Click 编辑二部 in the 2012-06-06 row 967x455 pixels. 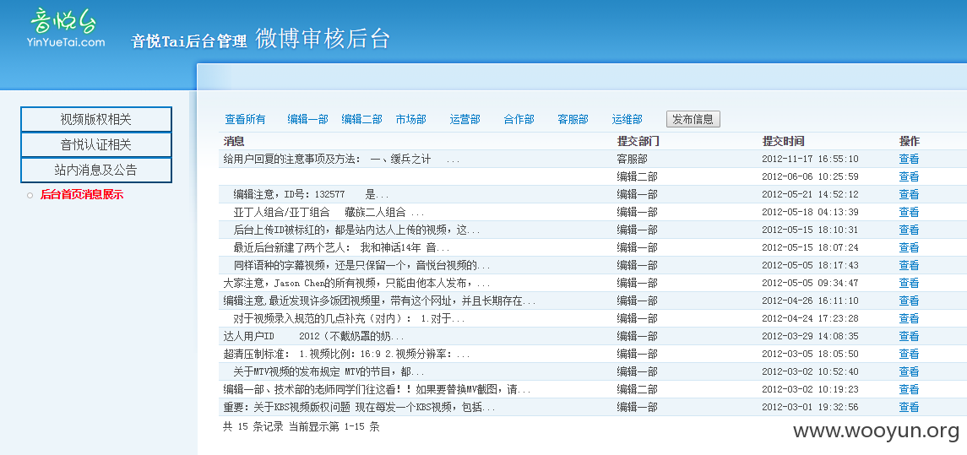637,177
